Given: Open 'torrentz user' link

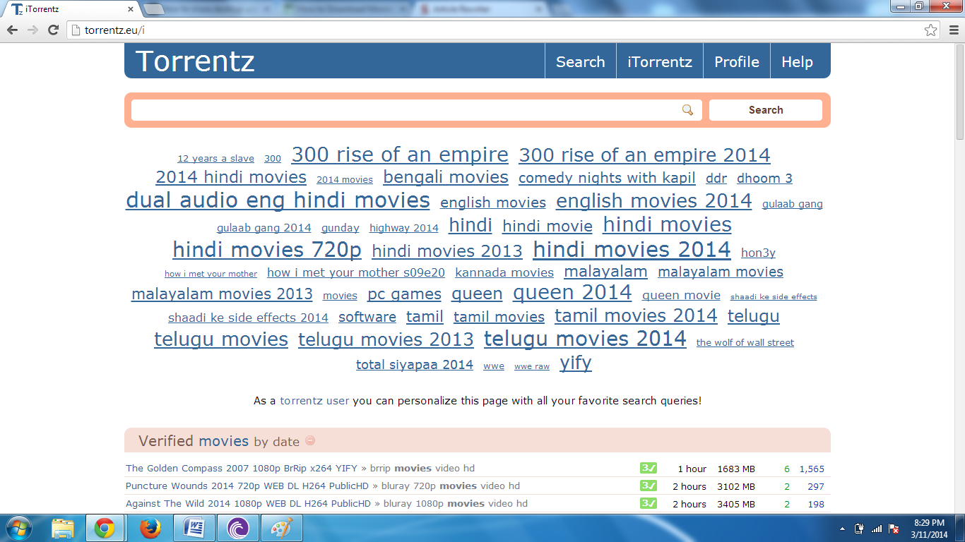Looking at the screenshot, I should pyautogui.click(x=314, y=401).
